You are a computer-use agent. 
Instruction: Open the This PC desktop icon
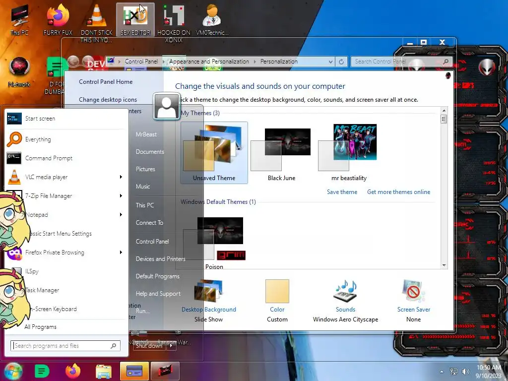(19, 20)
